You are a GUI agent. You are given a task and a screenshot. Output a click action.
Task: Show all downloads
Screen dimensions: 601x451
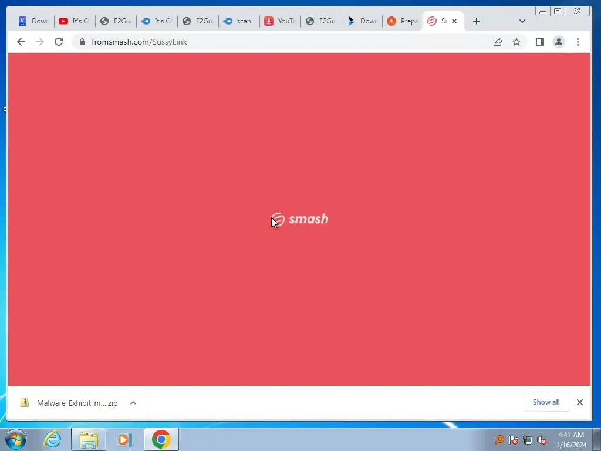click(x=546, y=402)
